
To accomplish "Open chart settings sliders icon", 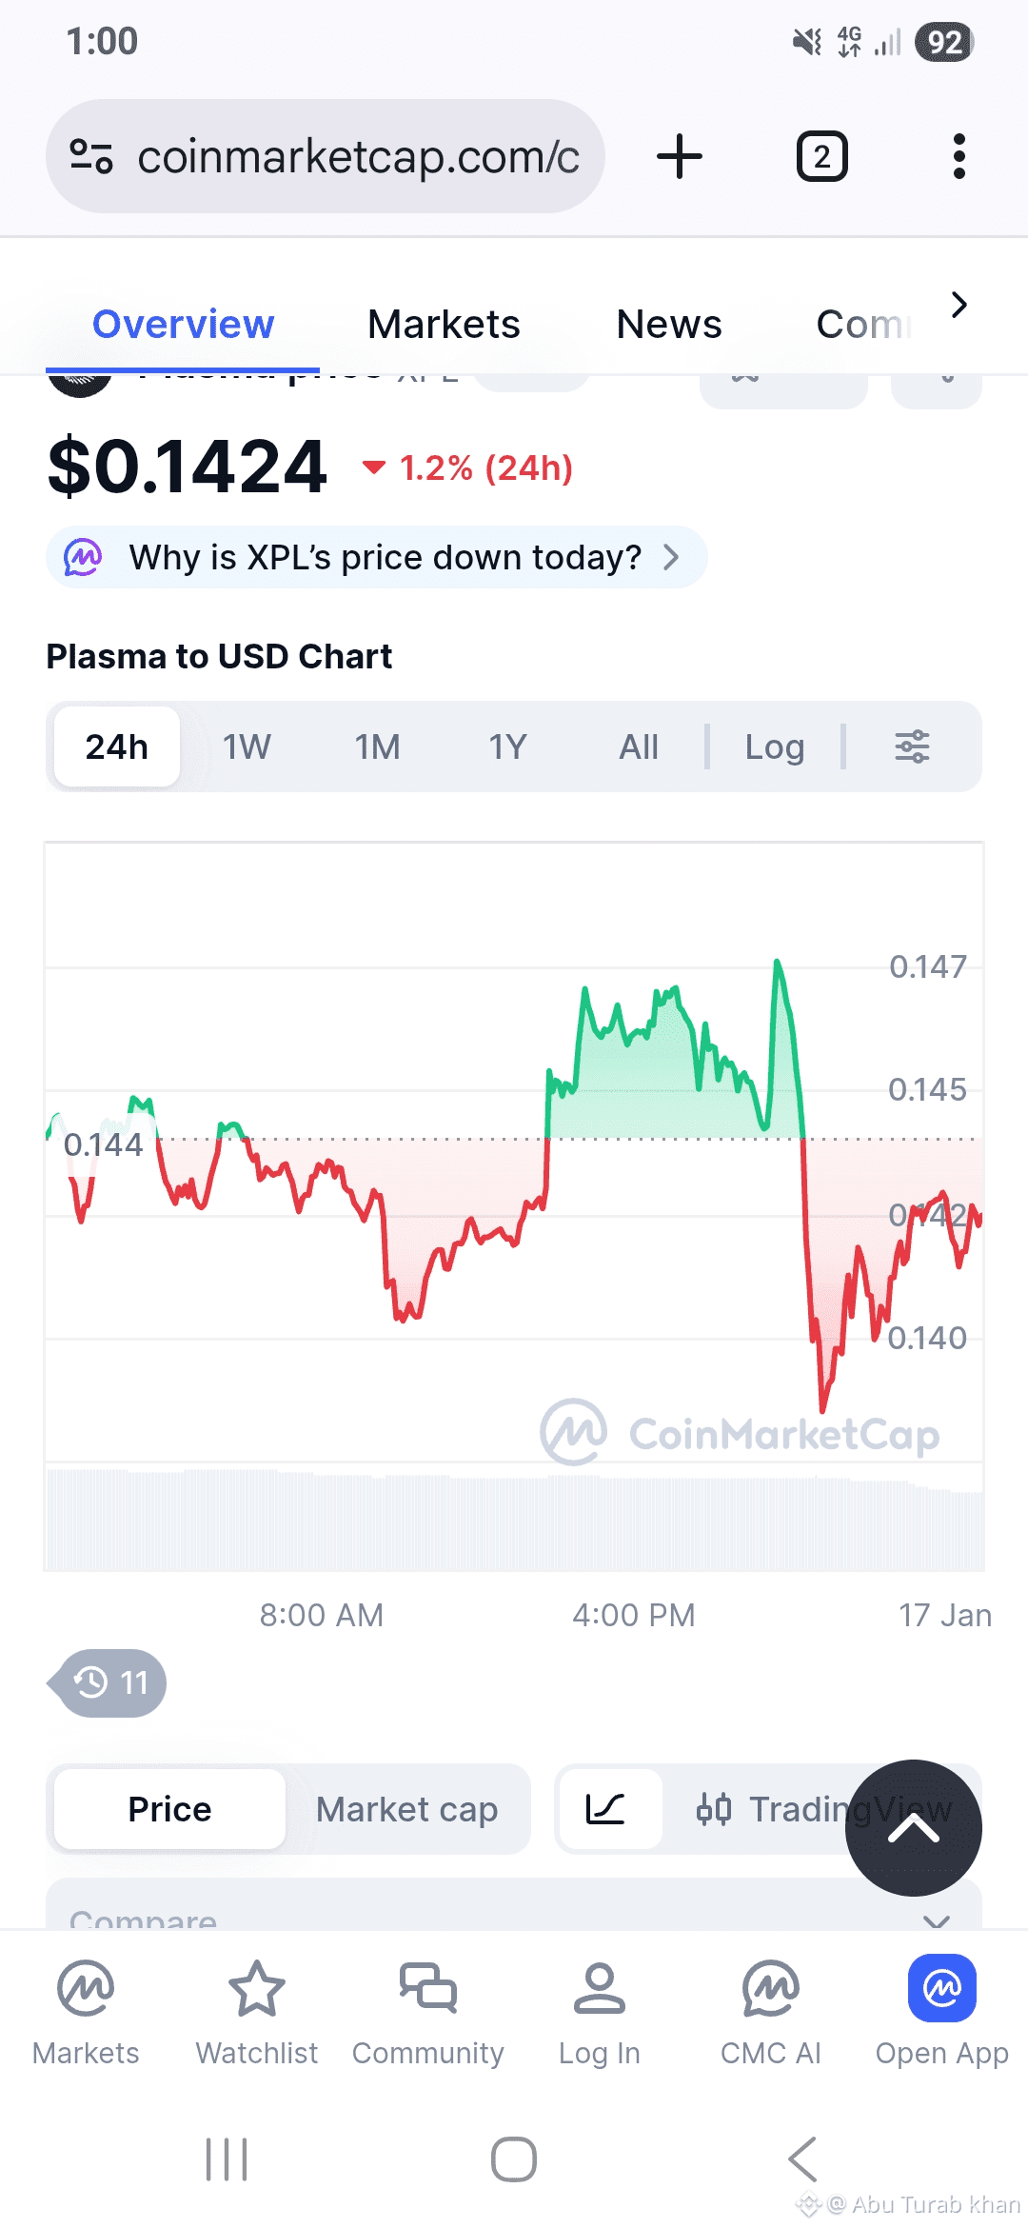I will point(912,746).
